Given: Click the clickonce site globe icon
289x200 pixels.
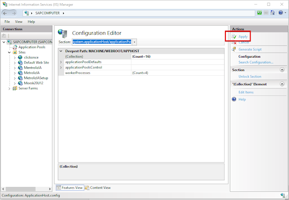Looking at the screenshot, I should (x=20, y=57).
